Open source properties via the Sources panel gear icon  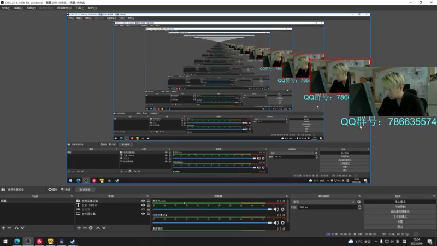point(91,228)
